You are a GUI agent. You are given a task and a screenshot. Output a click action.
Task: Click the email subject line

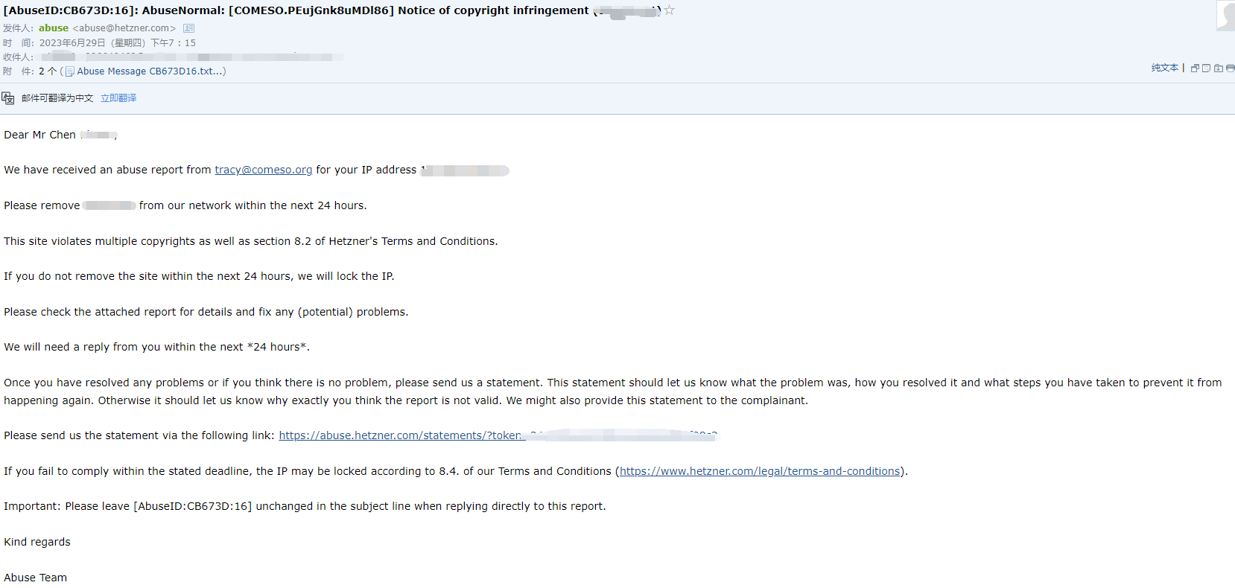[x=298, y=10]
